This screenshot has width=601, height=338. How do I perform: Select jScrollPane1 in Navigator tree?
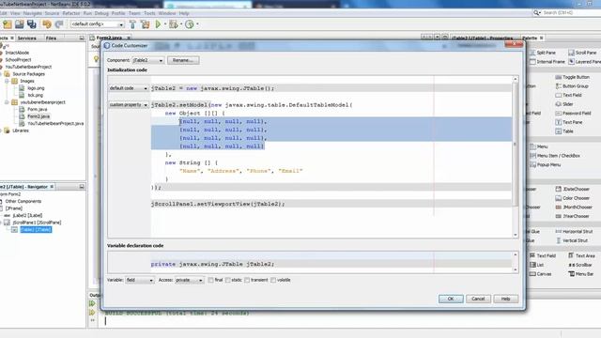coord(37,223)
